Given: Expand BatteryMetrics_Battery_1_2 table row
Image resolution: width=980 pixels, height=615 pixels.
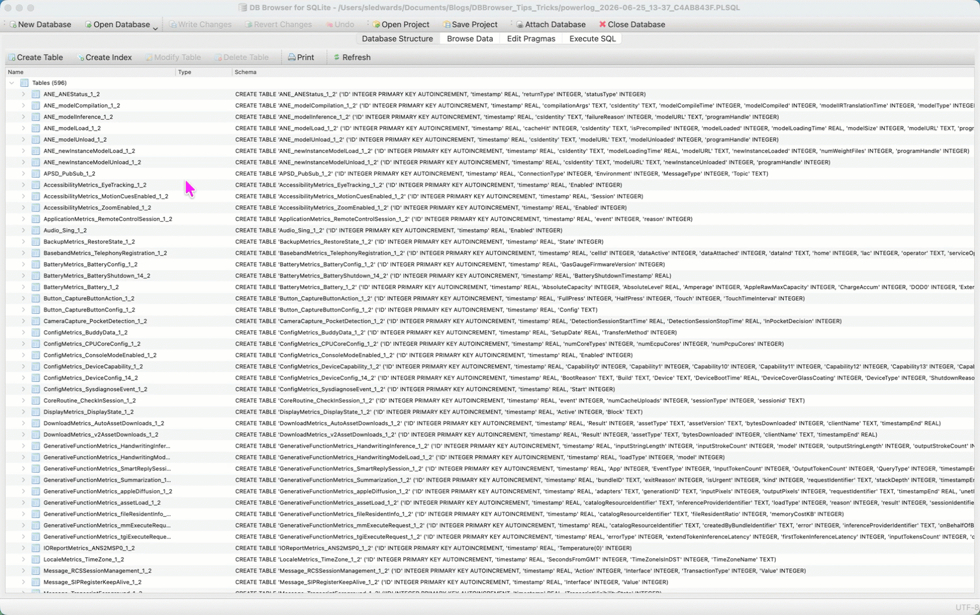Looking at the screenshot, I should (x=23, y=287).
